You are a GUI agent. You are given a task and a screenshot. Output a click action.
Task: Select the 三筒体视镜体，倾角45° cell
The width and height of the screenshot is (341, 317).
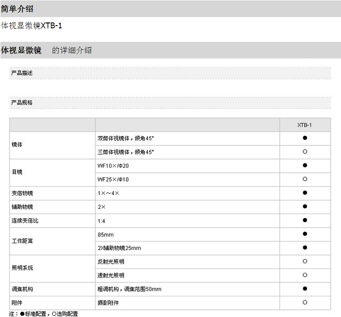[187, 152]
